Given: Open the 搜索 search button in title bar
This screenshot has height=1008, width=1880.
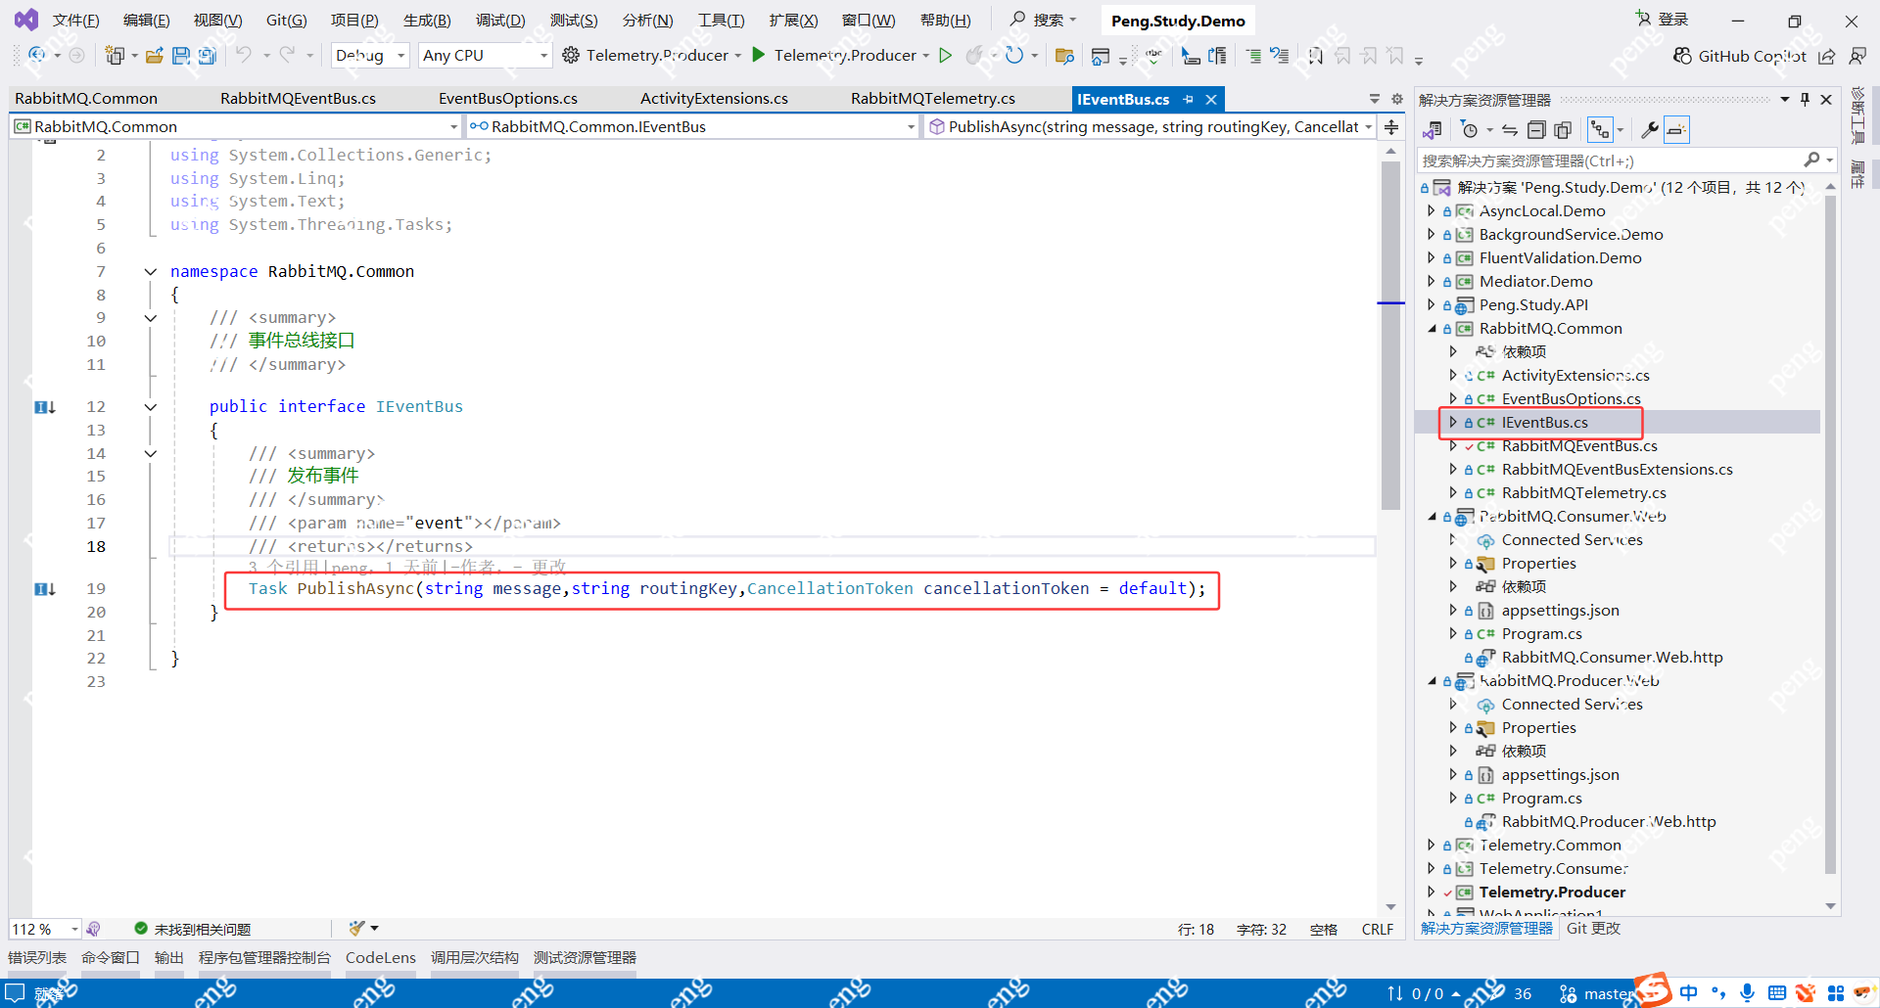Looking at the screenshot, I should (x=1044, y=20).
